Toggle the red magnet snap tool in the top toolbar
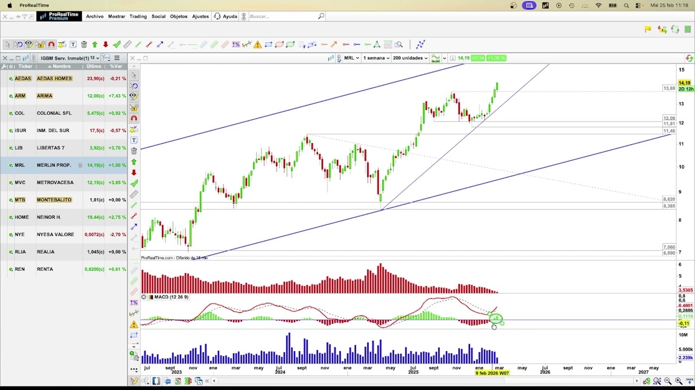Image resolution: width=695 pixels, height=390 pixels. click(x=51, y=44)
